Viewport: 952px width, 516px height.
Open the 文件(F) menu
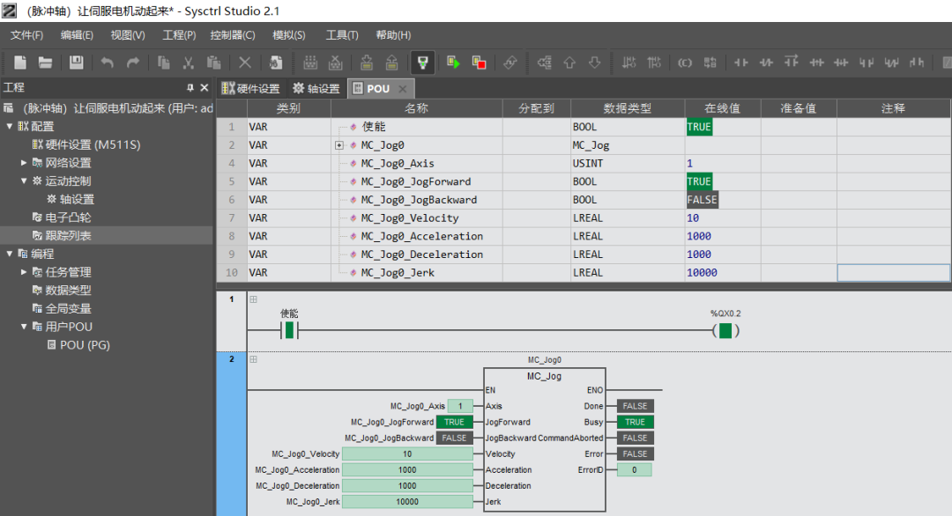[x=26, y=35]
